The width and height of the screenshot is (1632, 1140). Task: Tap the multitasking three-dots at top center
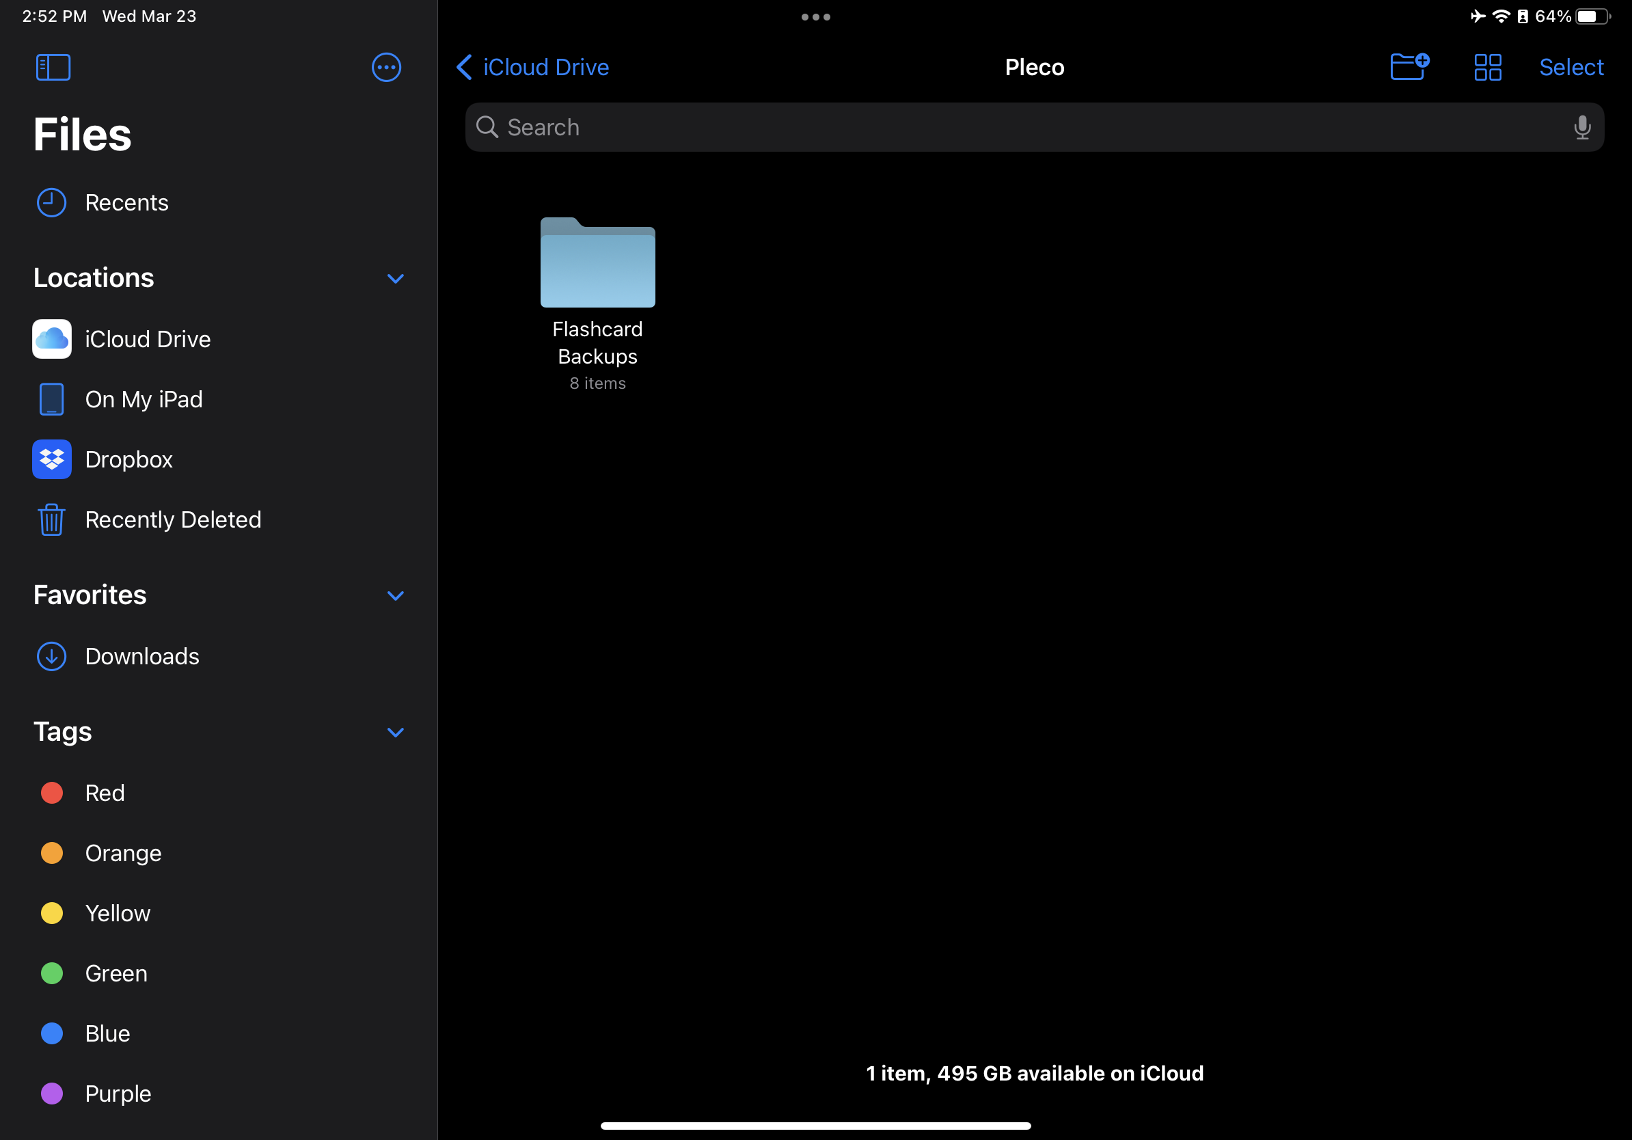coord(815,17)
